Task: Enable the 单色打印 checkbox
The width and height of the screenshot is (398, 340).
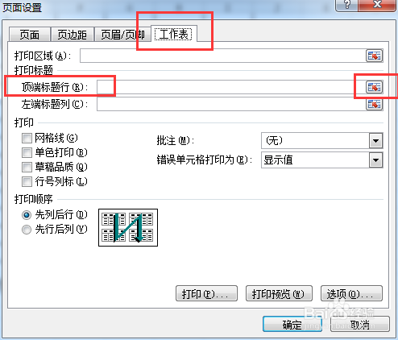Action: tap(27, 153)
